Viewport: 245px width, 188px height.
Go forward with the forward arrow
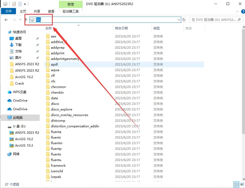(x=14, y=20)
